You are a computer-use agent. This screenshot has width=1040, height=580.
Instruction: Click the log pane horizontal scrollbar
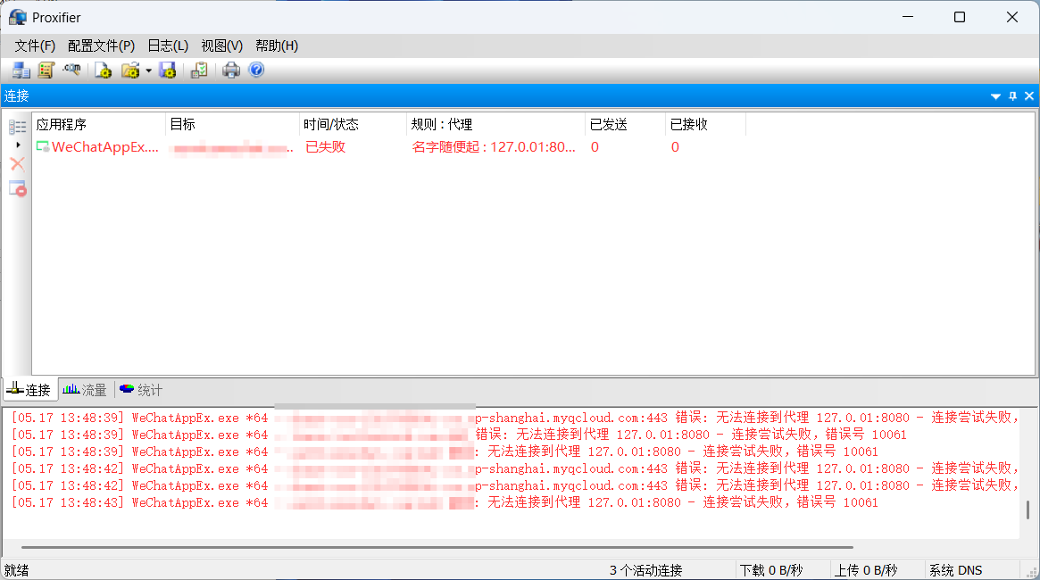click(x=437, y=547)
